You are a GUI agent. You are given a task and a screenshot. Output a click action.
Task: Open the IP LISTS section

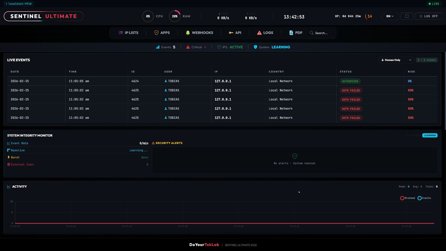tap(129, 33)
